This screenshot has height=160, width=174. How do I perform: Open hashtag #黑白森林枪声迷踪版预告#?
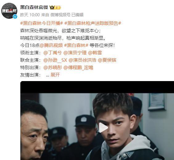93,23
